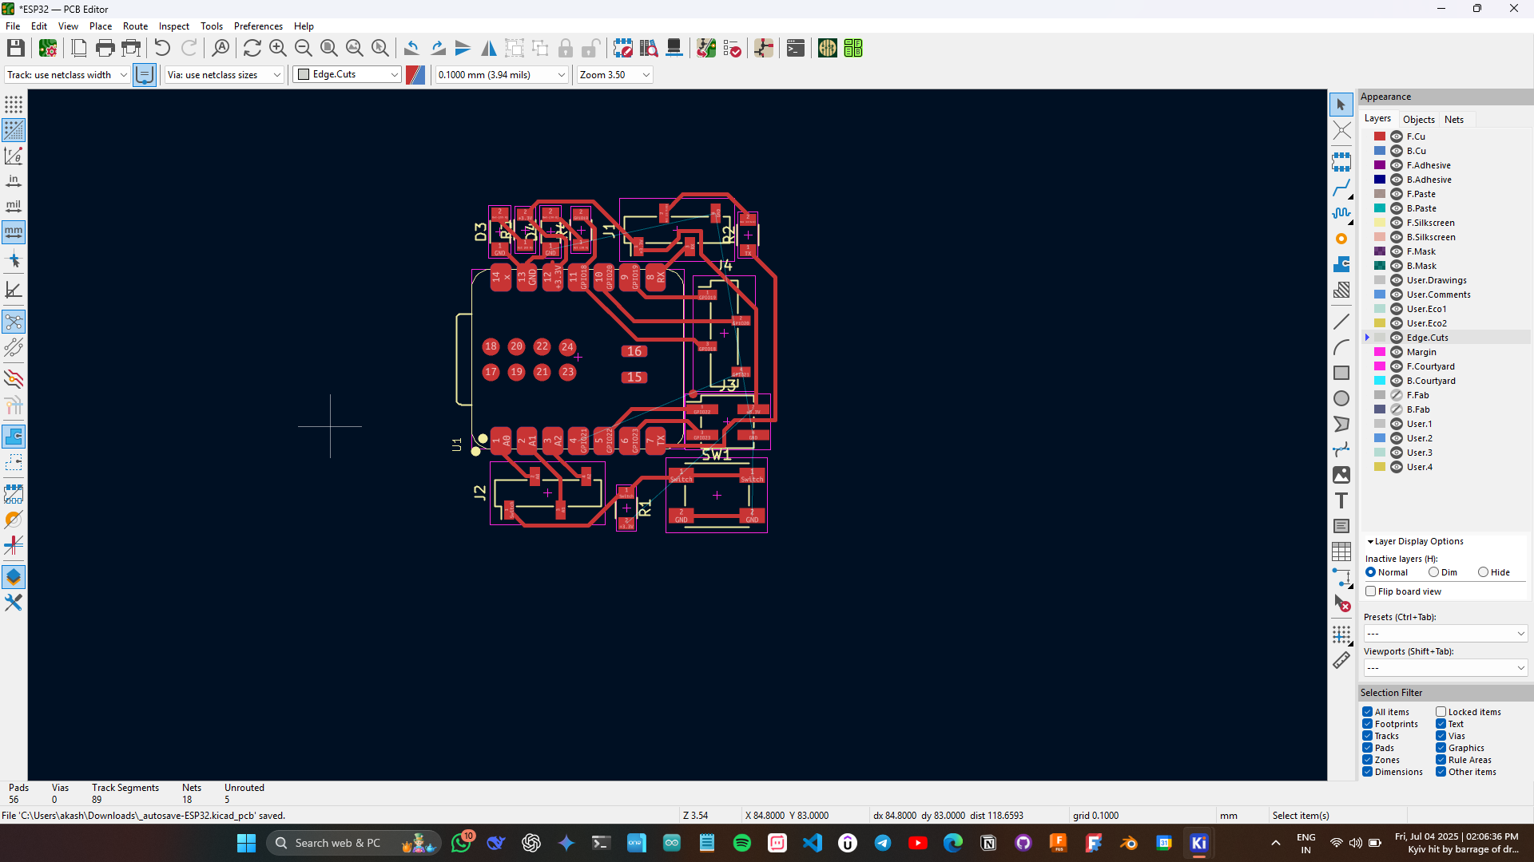This screenshot has width=1534, height=862.
Task: Open the Route menu
Action: (135, 26)
